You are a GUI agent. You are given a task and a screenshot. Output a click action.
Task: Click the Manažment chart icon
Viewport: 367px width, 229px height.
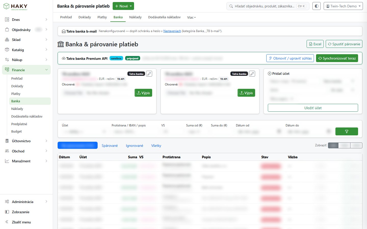tap(7, 161)
